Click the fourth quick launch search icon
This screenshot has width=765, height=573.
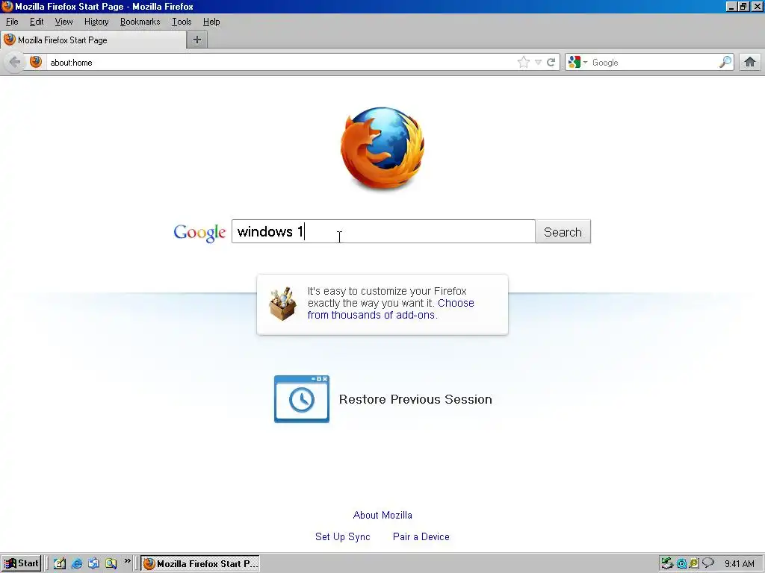[111, 563]
